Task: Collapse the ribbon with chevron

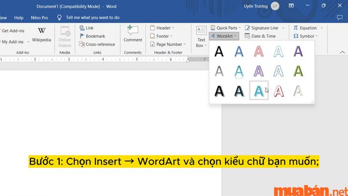Action: point(343,52)
